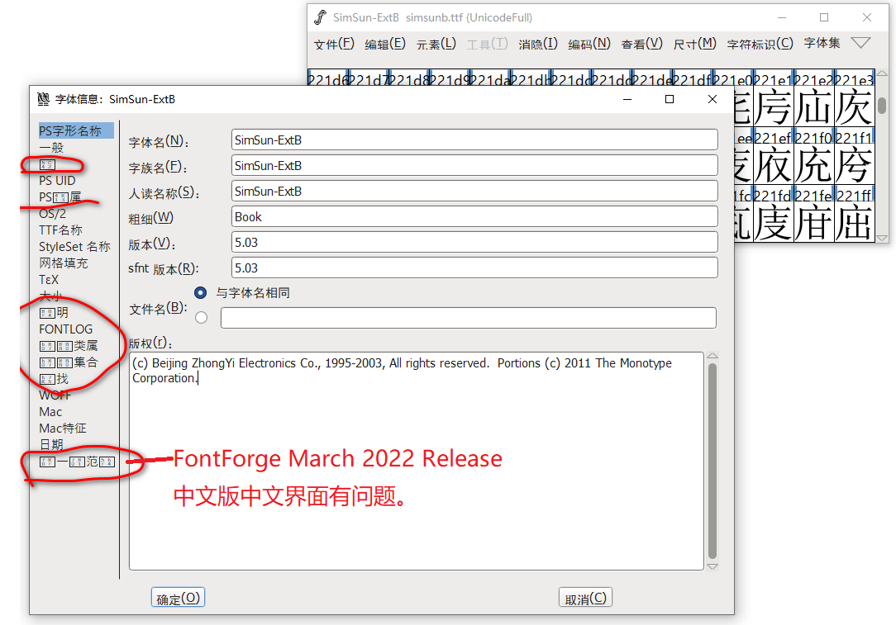
Task: Open the menu bar overflow arrow
Action: click(860, 43)
